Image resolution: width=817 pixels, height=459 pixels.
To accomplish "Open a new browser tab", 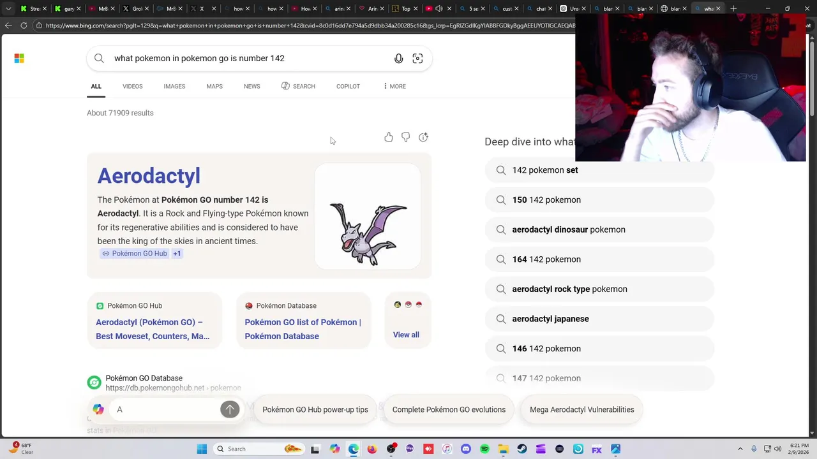I will (733, 9).
